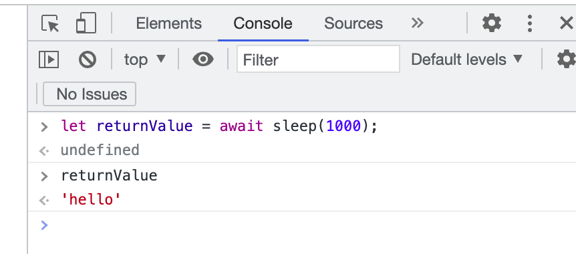
Task: Focus the empty console prompt line
Action: pos(302,225)
